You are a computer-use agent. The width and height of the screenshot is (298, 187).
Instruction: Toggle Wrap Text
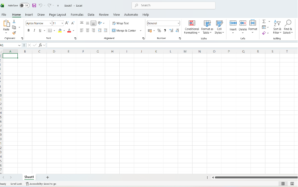pyautogui.click(x=121, y=23)
